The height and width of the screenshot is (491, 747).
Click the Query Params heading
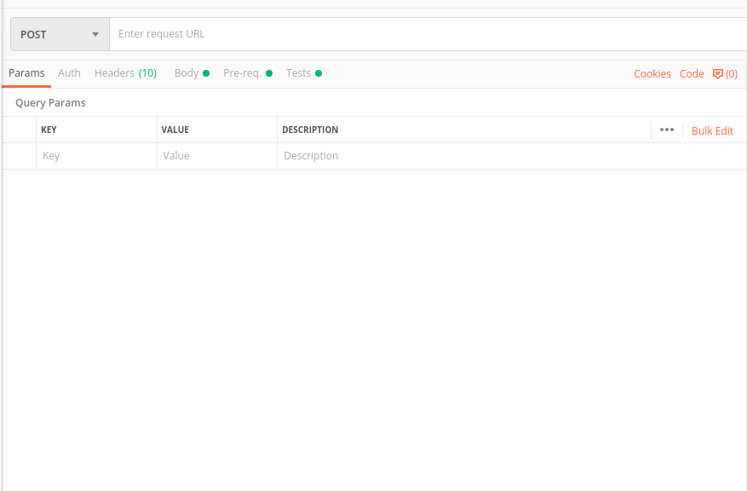[50, 103]
